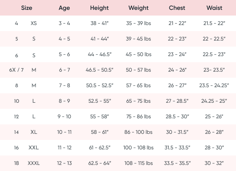Click chest value 26 - 27″
The width and height of the screenshot is (236, 171).
pos(177,86)
